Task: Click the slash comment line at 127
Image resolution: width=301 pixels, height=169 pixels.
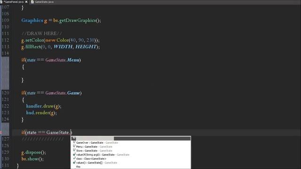Action: (42, 139)
